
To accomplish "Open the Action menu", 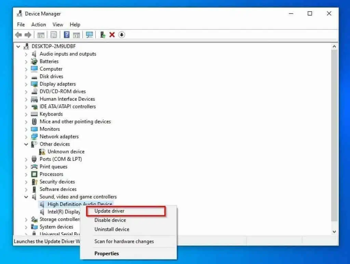I will click(38, 25).
